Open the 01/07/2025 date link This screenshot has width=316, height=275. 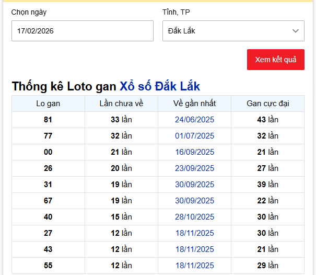(x=194, y=136)
